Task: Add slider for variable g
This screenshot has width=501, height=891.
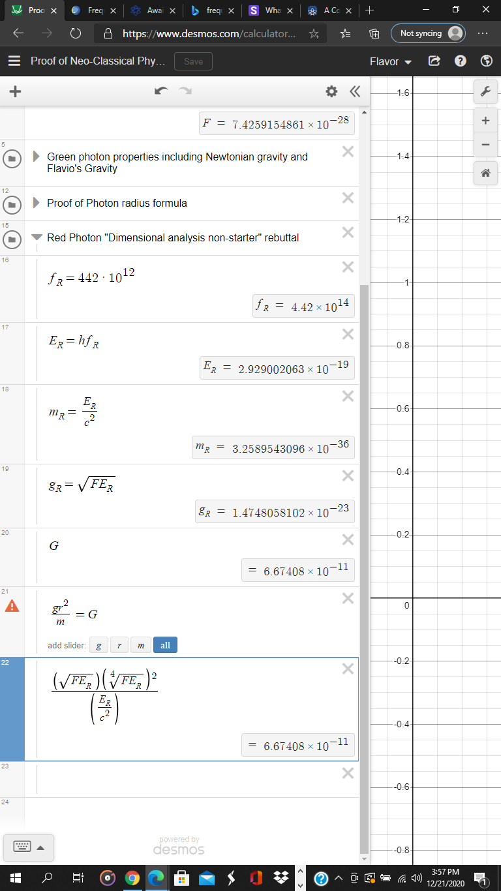Action: [x=99, y=645]
